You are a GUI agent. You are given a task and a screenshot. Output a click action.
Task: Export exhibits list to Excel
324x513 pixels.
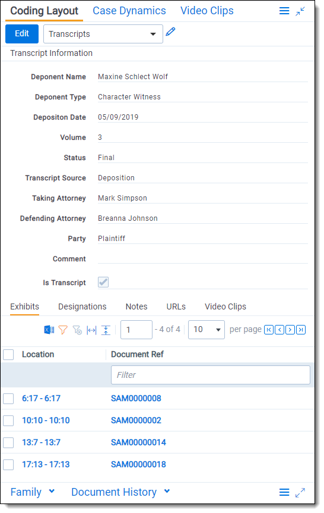49,330
